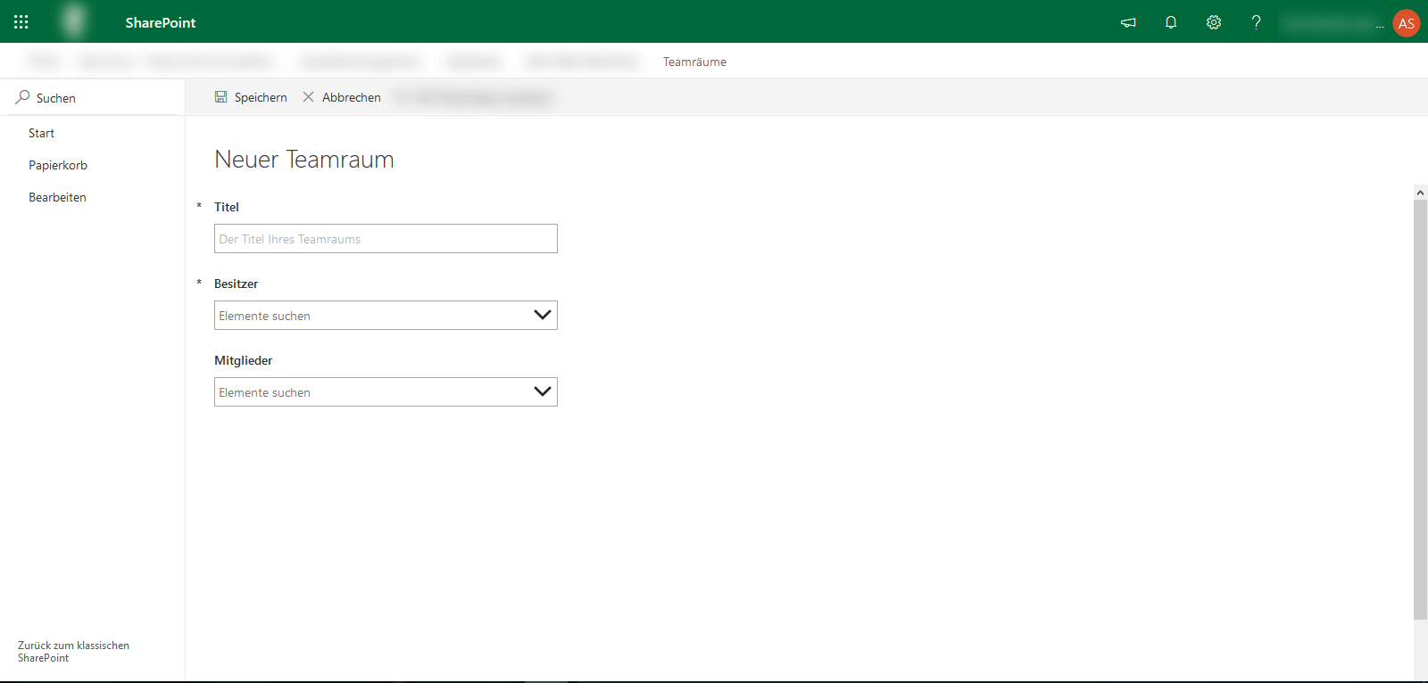Go to Start in left navigation

(41, 134)
